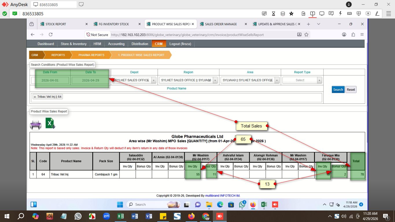This screenshot has height=222, width=395.
Task: Click the printer icon to print the report
Action: pyautogui.click(x=36, y=125)
